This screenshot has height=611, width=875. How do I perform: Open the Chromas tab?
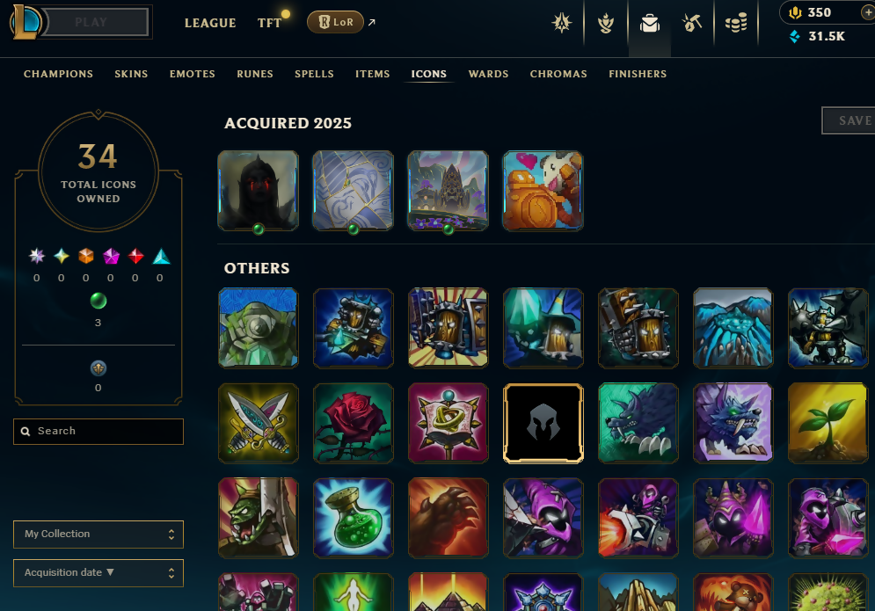[558, 74]
